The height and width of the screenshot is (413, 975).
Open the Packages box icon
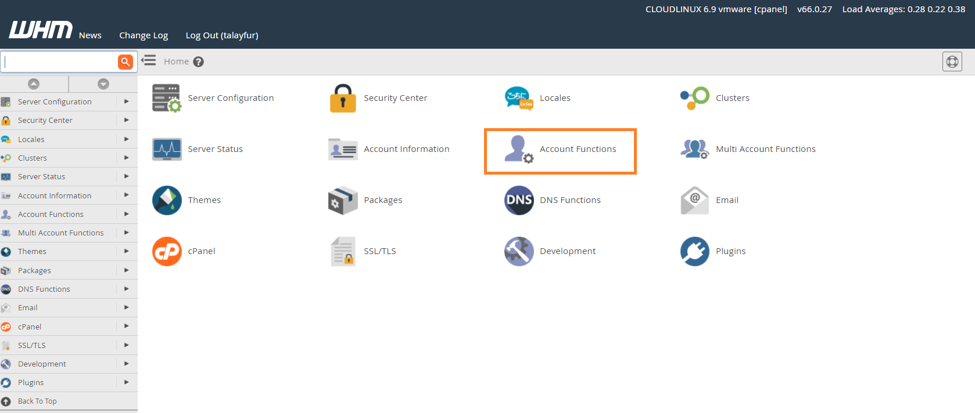[343, 200]
